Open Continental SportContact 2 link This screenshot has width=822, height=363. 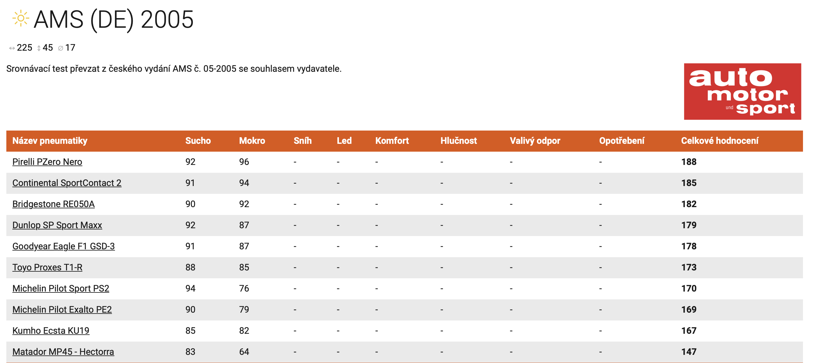(x=67, y=183)
